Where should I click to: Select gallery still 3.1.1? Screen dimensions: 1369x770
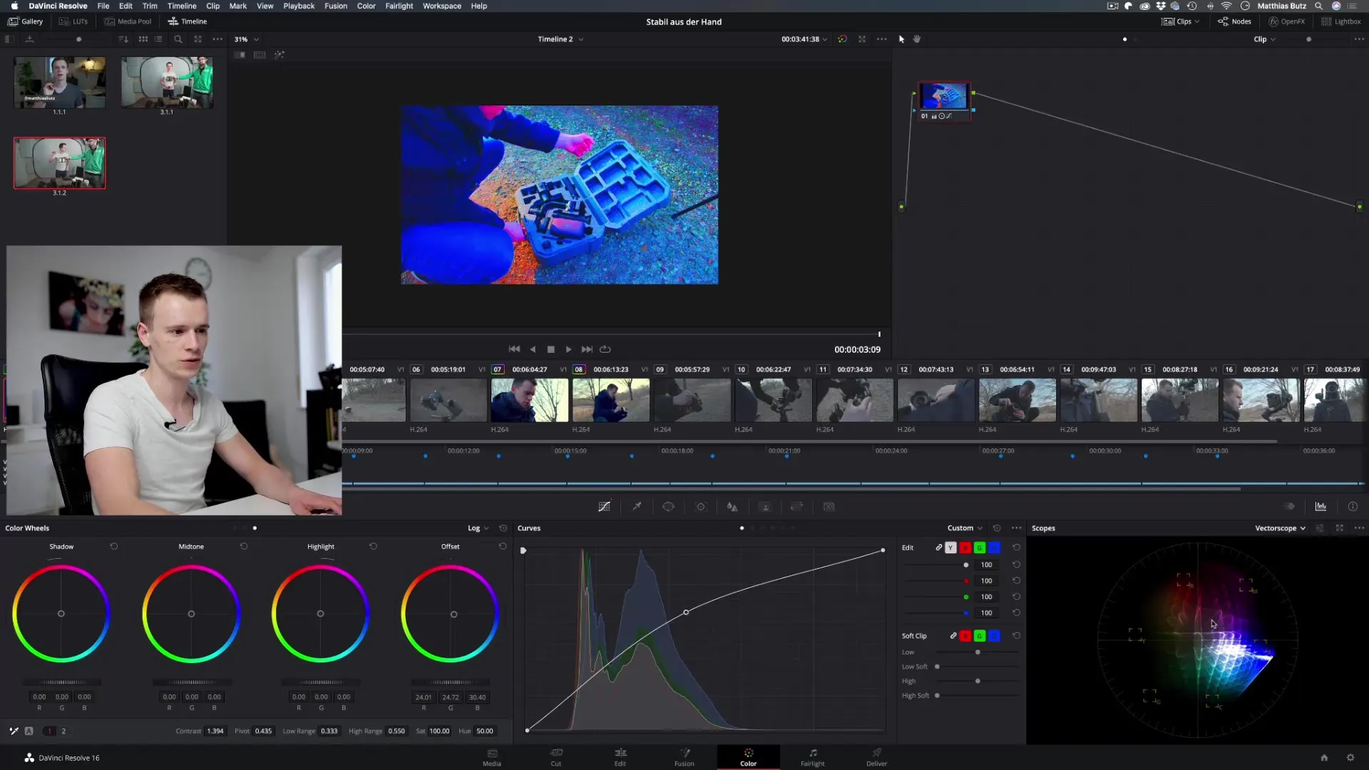point(167,83)
